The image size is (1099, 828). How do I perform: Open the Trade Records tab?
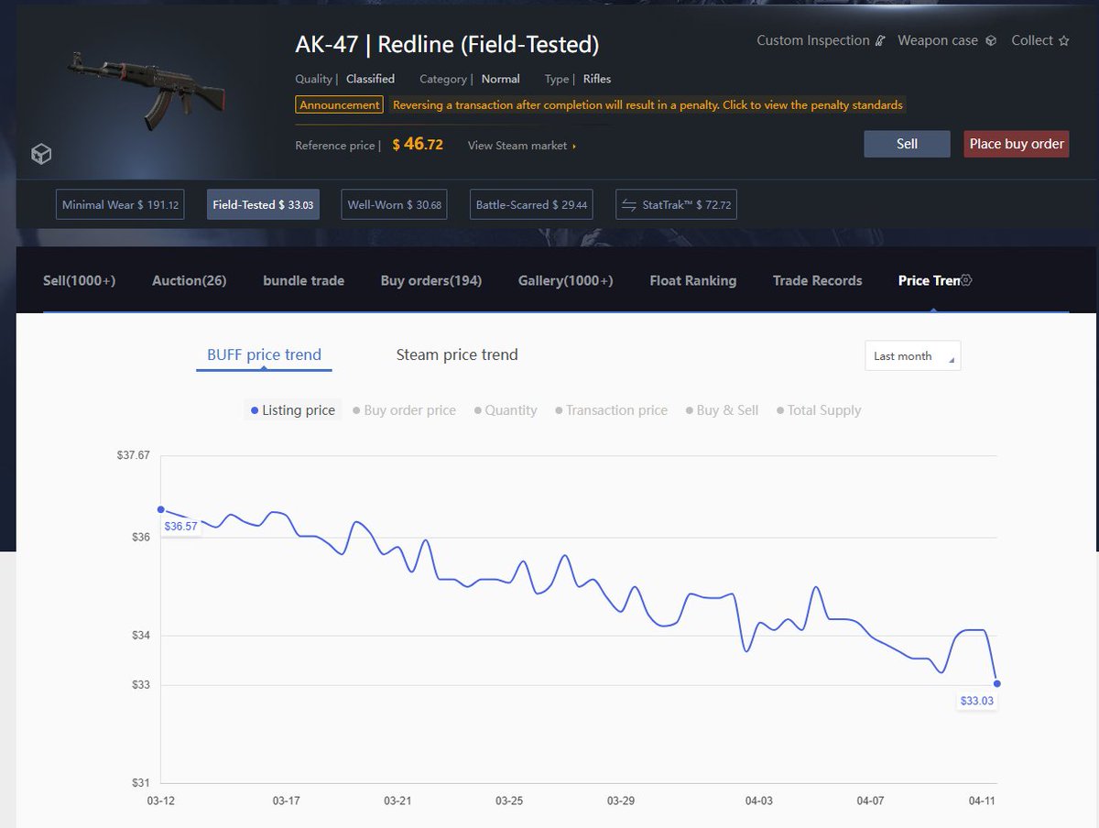817,280
